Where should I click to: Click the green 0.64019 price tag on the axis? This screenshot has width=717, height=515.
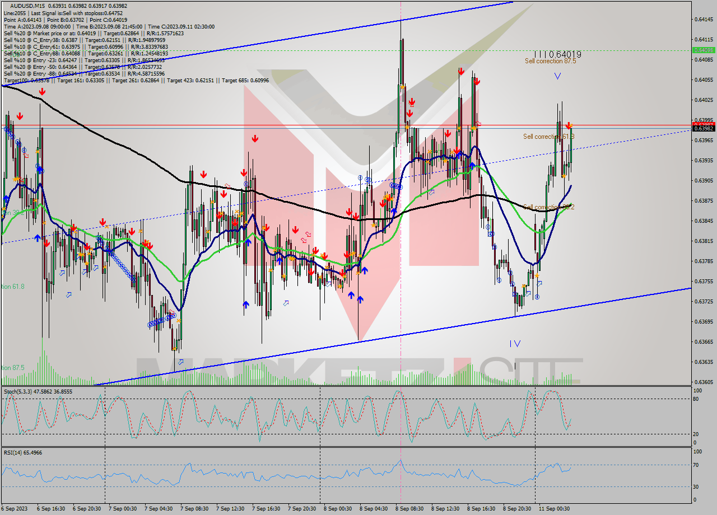[x=704, y=50]
